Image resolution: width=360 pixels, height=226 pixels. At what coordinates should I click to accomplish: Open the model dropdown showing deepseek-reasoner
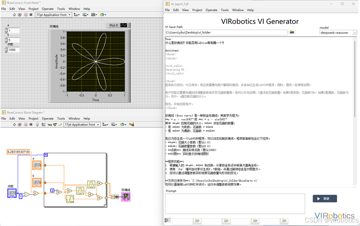[x=338, y=33]
